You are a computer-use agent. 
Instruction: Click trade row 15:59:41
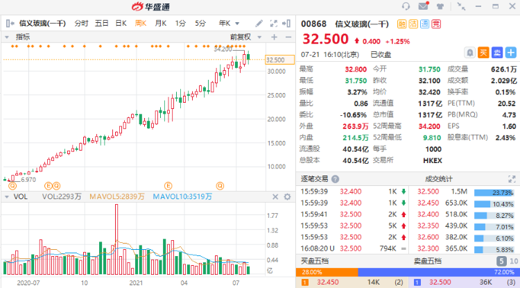[x=352, y=214]
